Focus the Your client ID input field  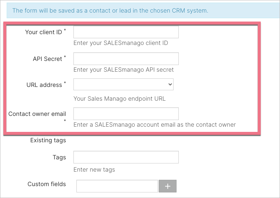tap(126, 32)
